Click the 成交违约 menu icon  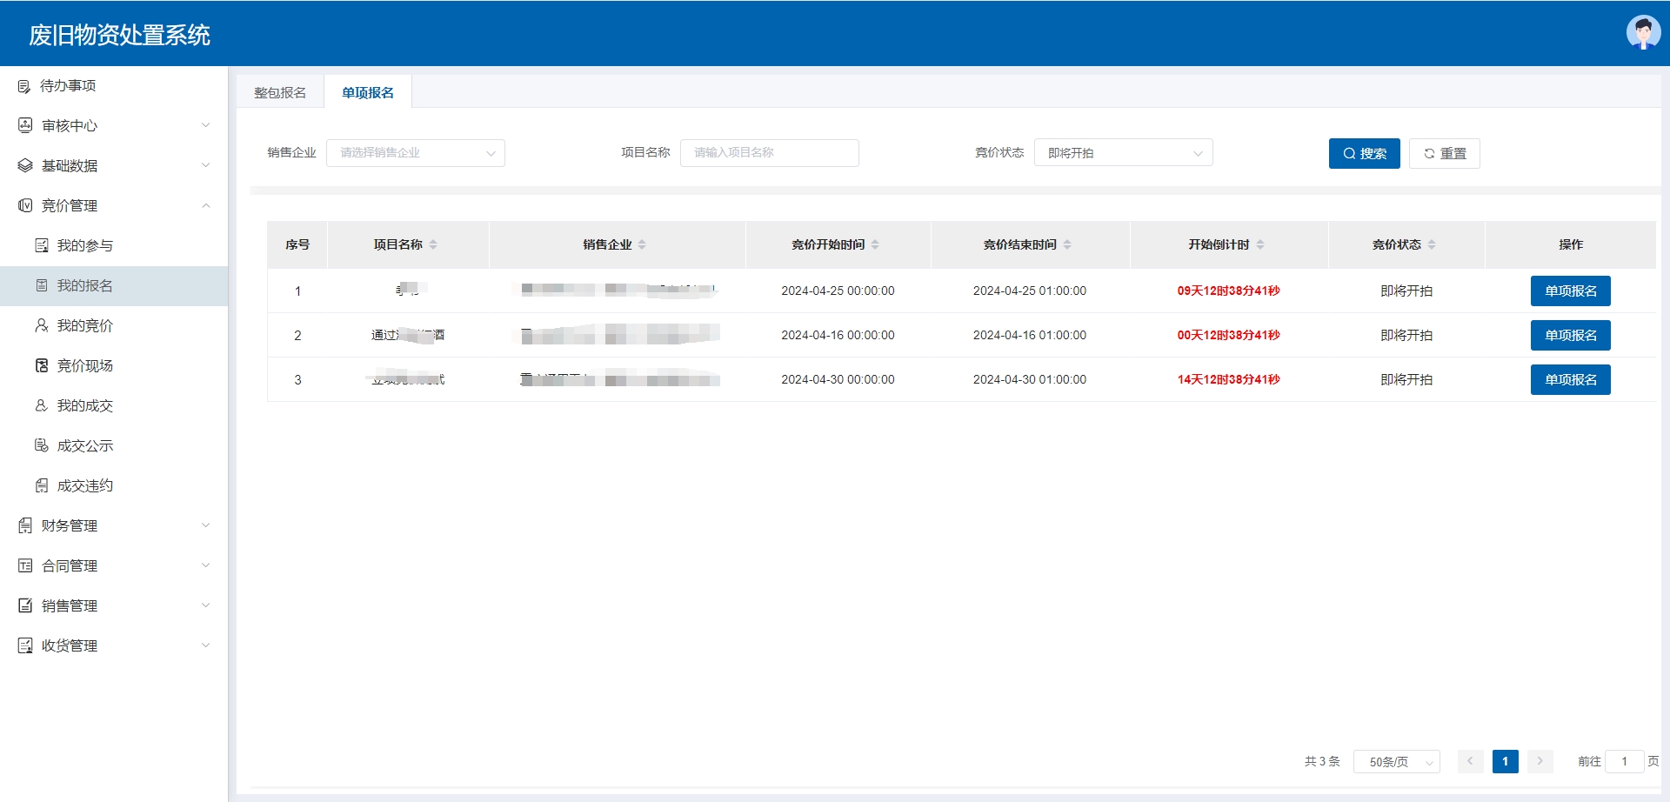[x=41, y=485]
